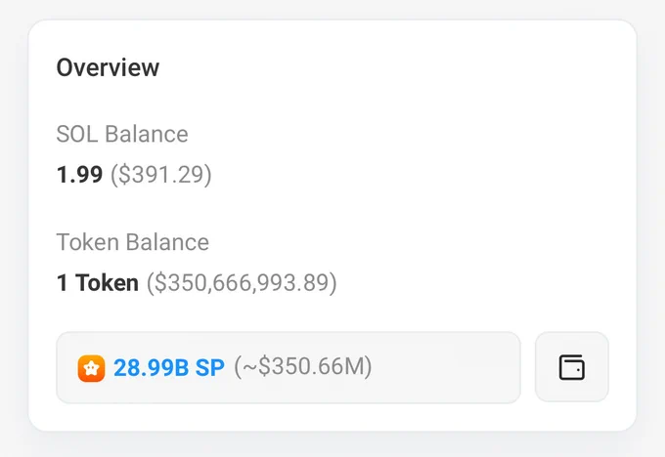
Task: Click the wallet icon button
Action: tap(572, 367)
